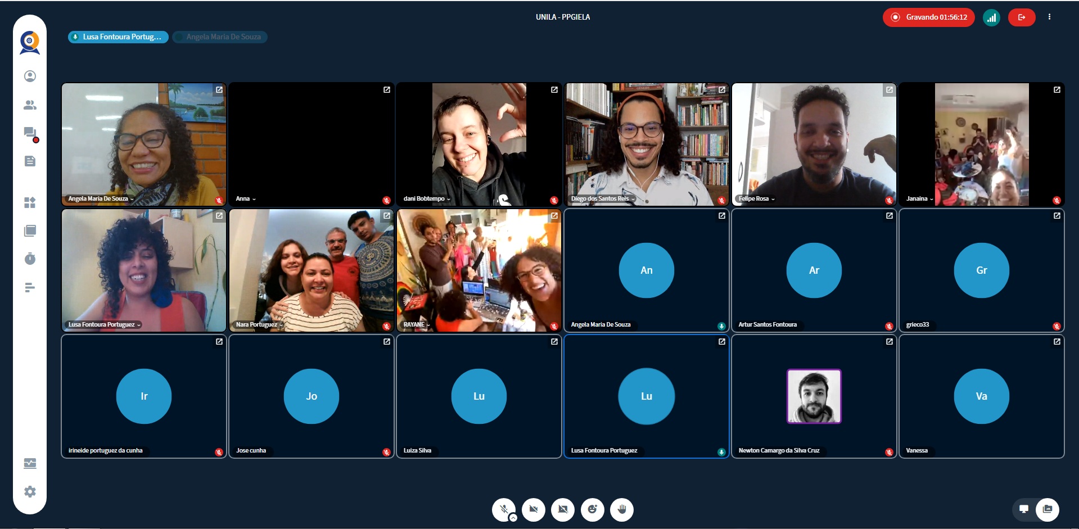The height and width of the screenshot is (529, 1079).
Task: Switch to presentation view at bottom right
Action: pyautogui.click(x=1024, y=509)
